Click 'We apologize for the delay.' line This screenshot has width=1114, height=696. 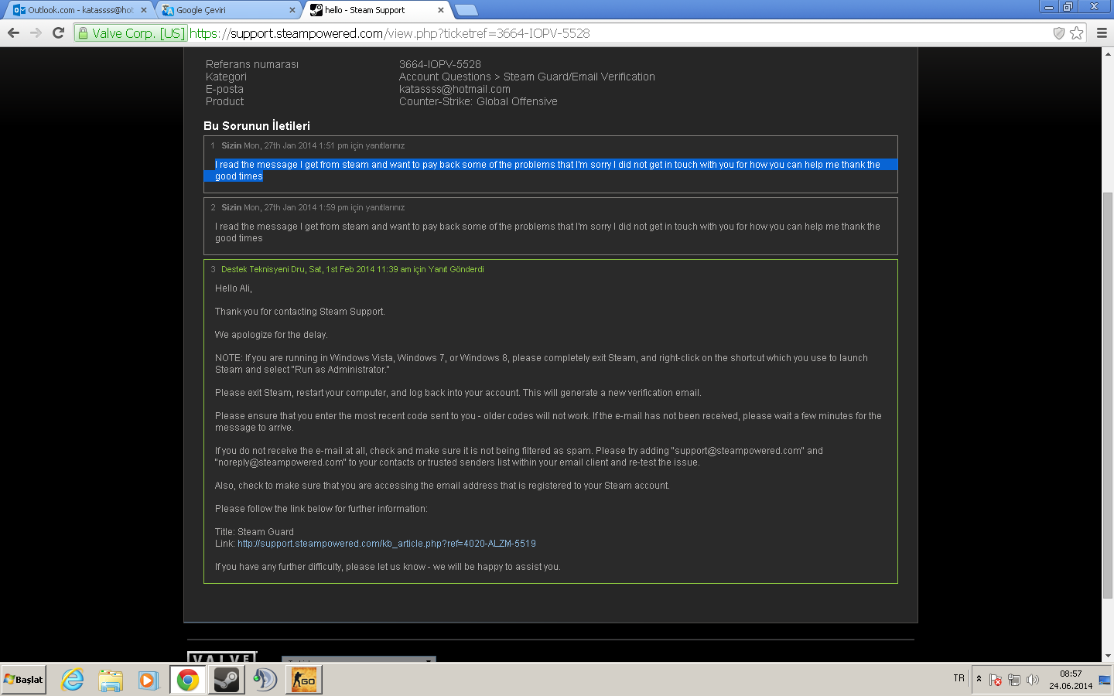tap(272, 335)
